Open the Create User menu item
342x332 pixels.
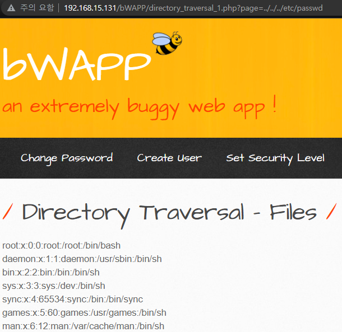tap(169, 158)
